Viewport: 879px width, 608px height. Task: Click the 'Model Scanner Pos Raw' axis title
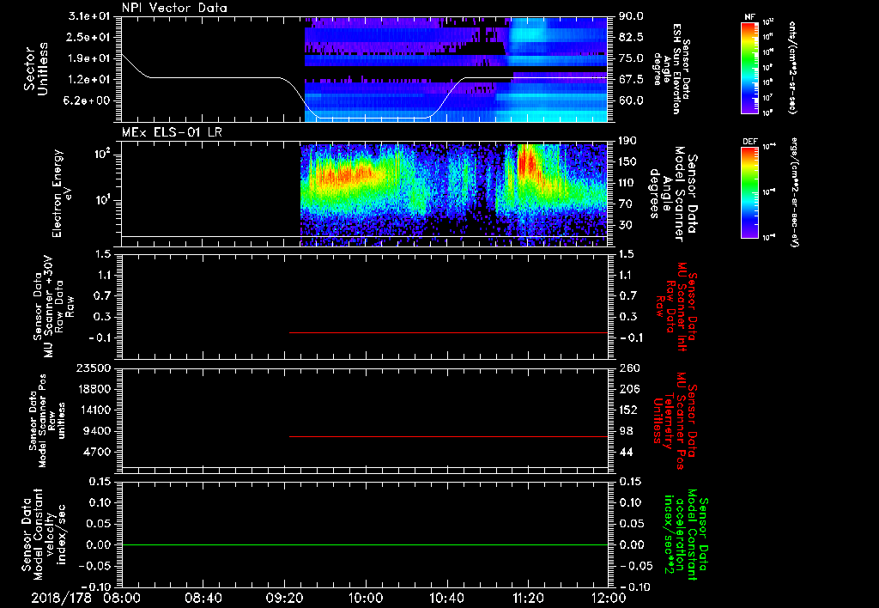(x=48, y=421)
